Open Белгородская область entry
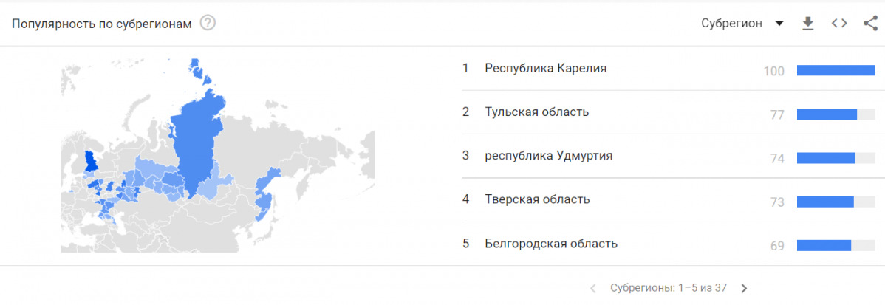This screenshot has width=885, height=305. [x=550, y=244]
